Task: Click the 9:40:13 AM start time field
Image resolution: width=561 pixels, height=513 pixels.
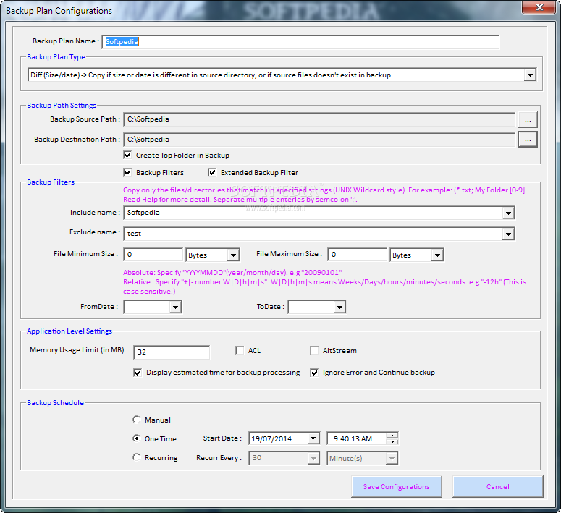Action: pos(356,438)
